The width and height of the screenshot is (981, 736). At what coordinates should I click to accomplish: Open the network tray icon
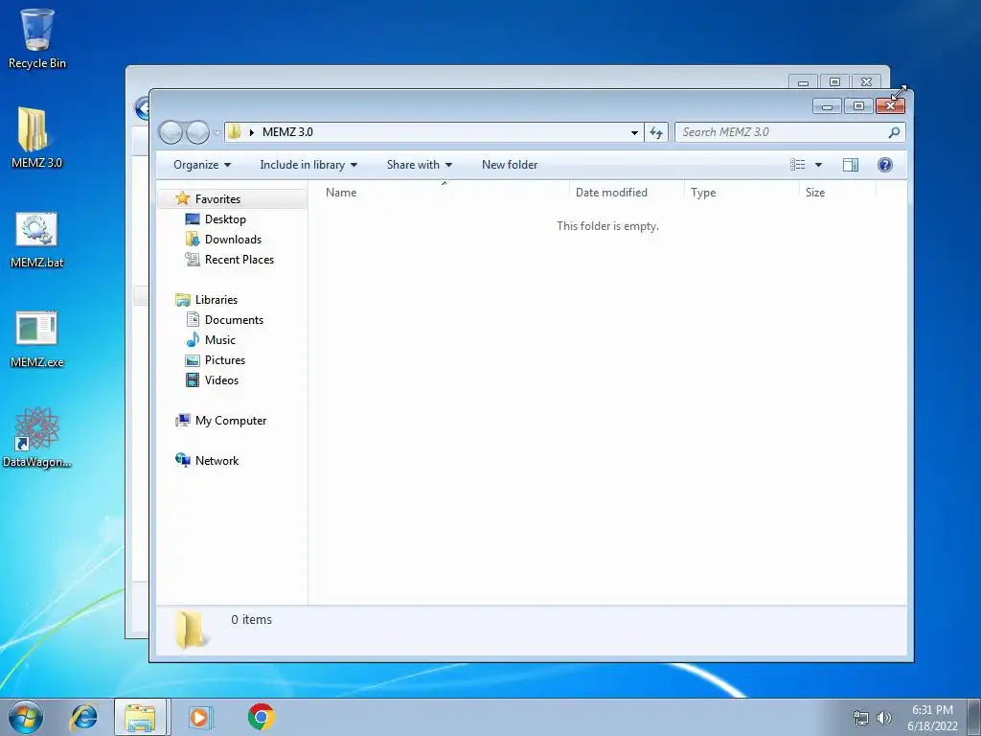click(861, 718)
